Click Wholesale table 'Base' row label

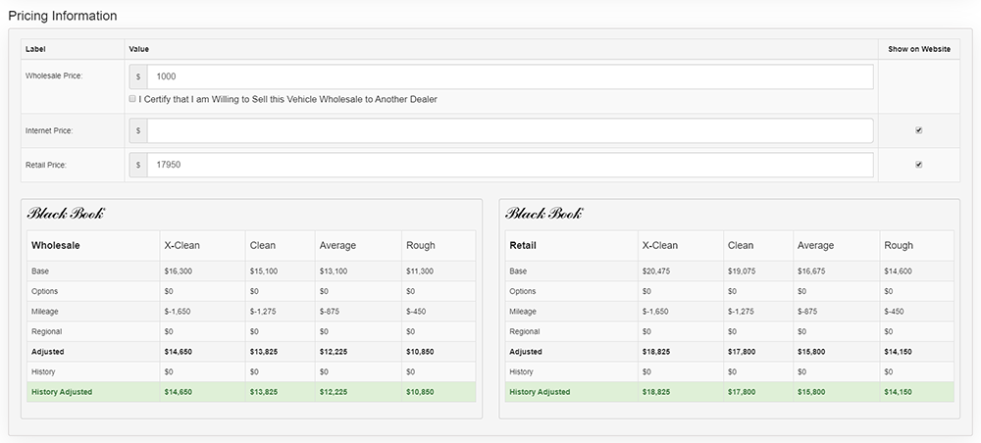[x=40, y=271]
